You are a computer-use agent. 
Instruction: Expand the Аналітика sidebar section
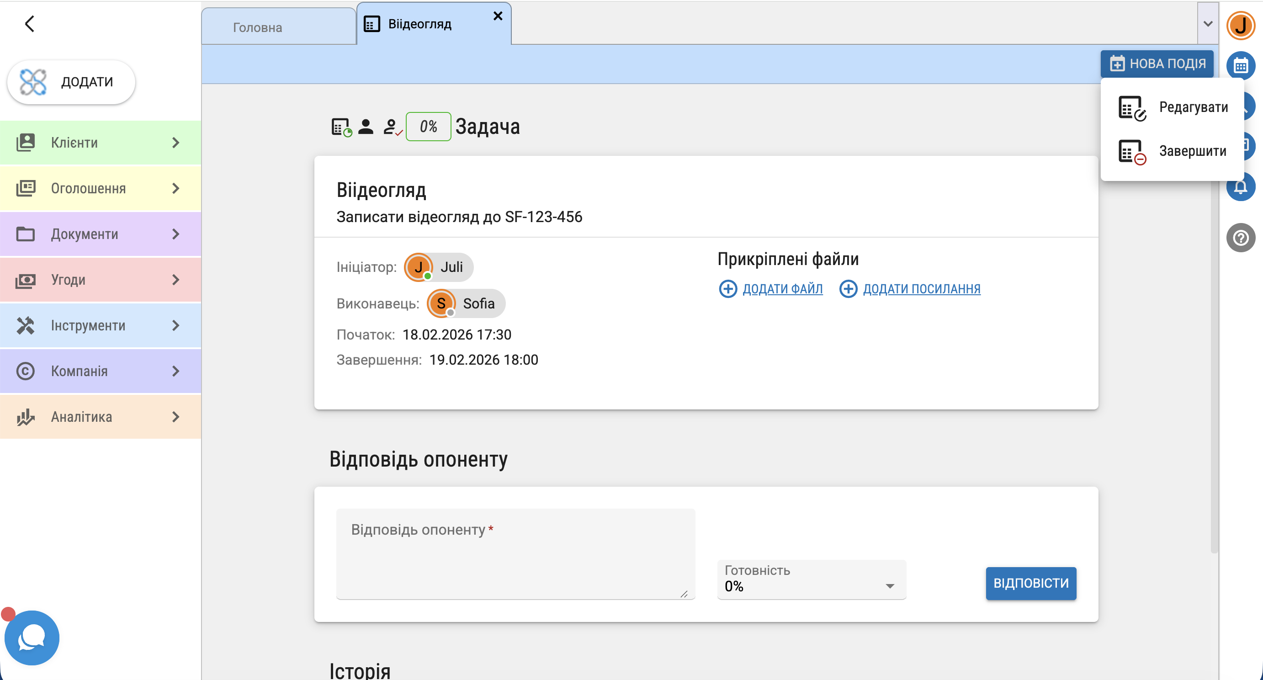[101, 417]
